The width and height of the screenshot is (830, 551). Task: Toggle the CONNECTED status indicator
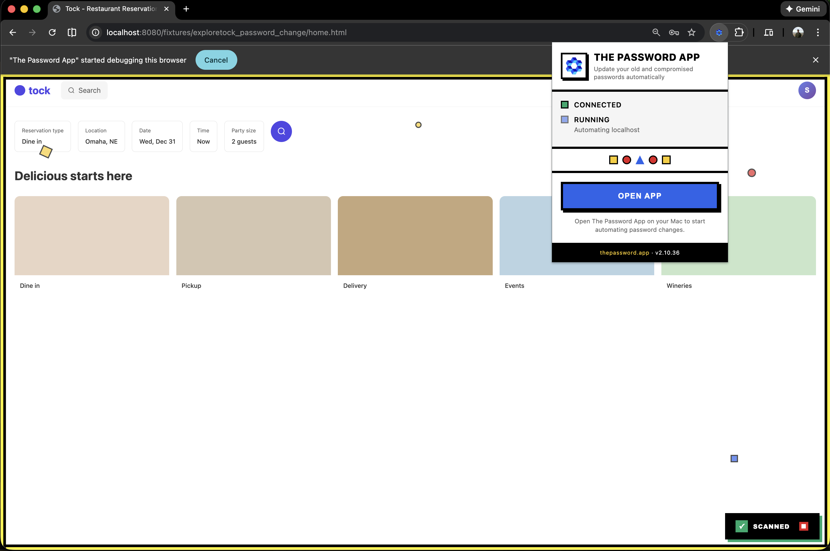pos(564,104)
